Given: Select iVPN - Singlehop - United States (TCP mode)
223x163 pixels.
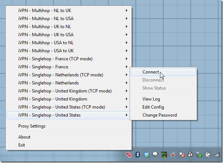Looking at the screenshot, I should coord(68,107).
